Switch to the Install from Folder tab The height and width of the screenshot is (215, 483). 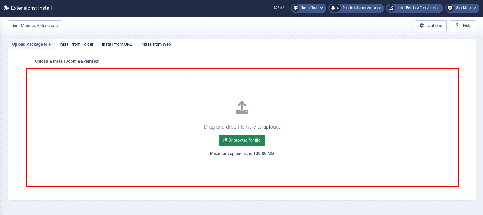(76, 44)
